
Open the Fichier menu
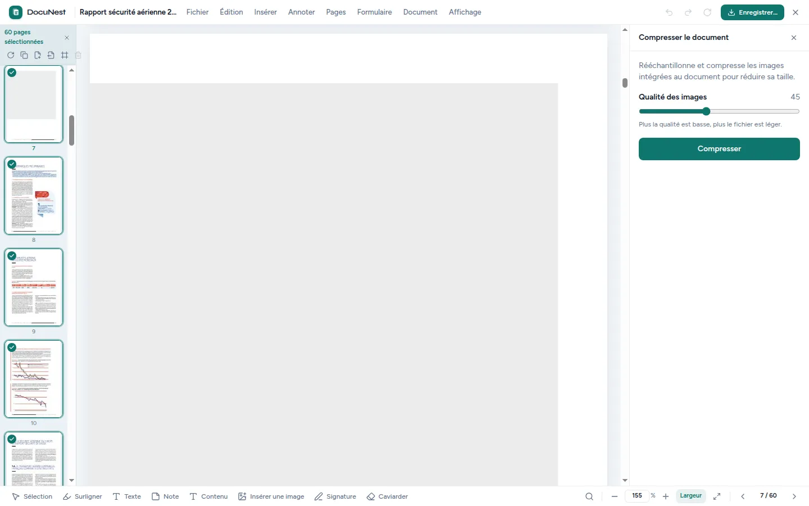197,12
